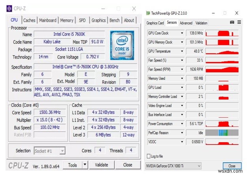Image resolution: width=247 pixels, height=175 pixels.
Task: Expand the GPU Temperature sensor dropdown
Action: (x=182, y=51)
